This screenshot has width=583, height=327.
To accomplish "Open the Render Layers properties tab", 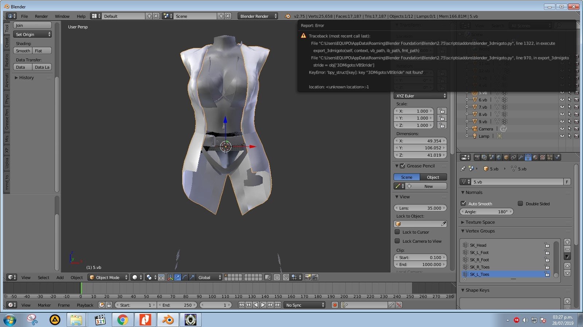I will [x=484, y=157].
